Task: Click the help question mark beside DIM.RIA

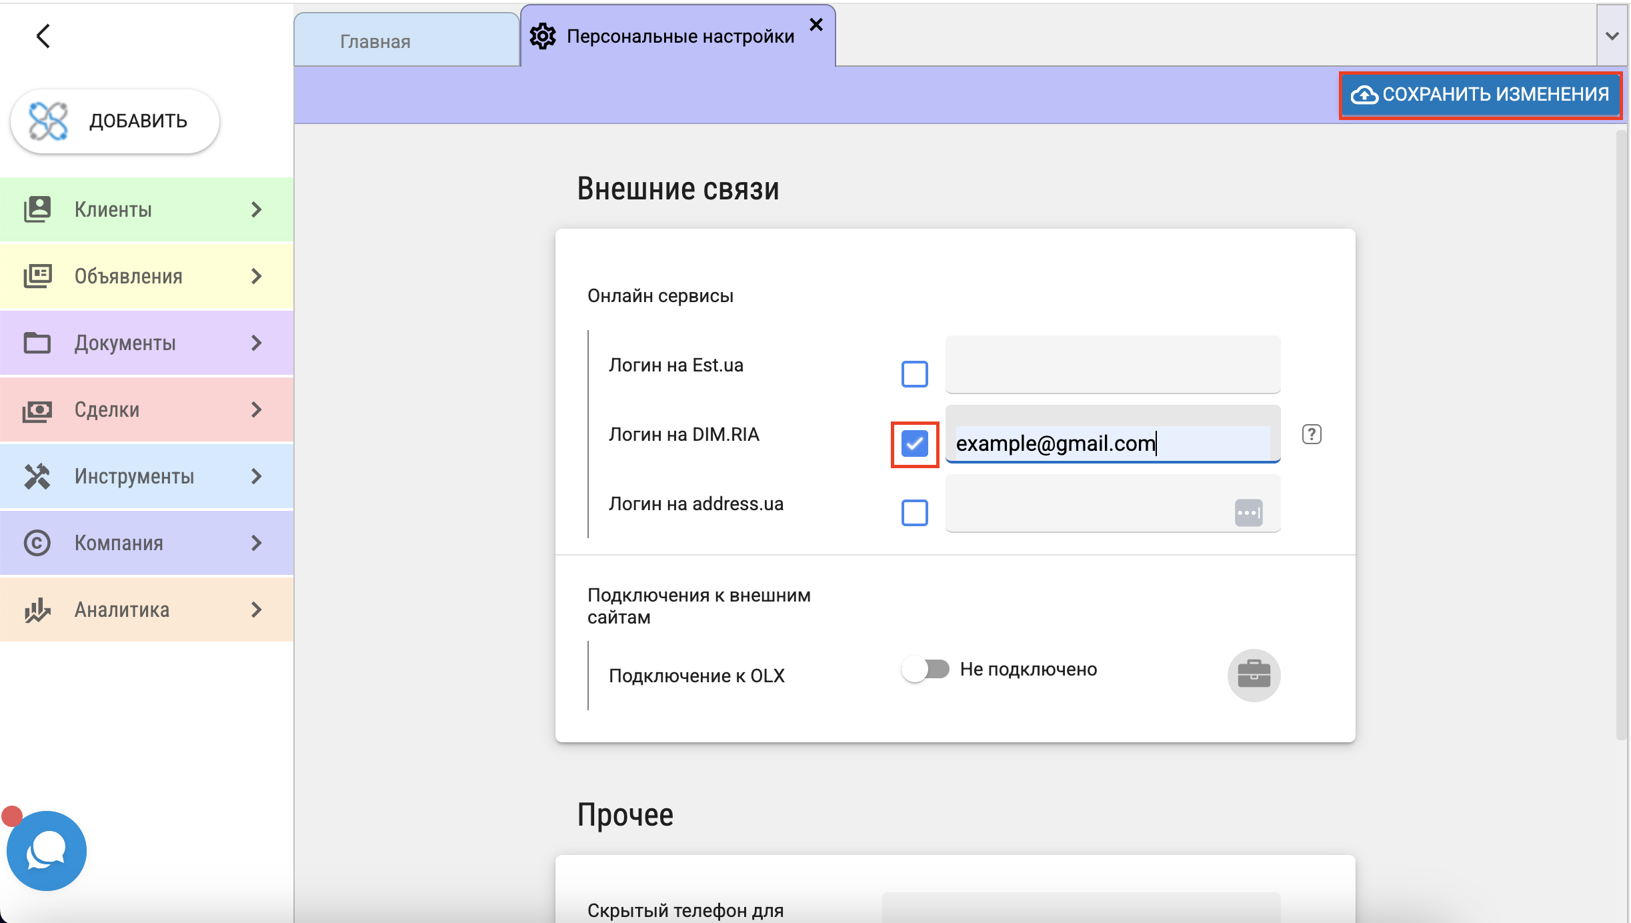Action: coord(1311,435)
